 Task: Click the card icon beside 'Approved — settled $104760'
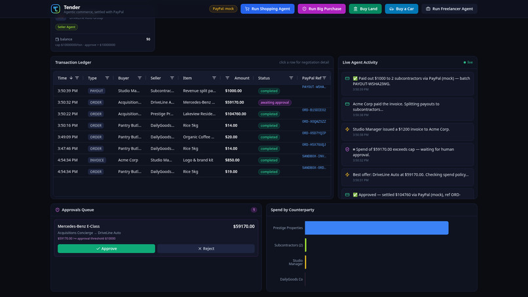click(x=347, y=195)
